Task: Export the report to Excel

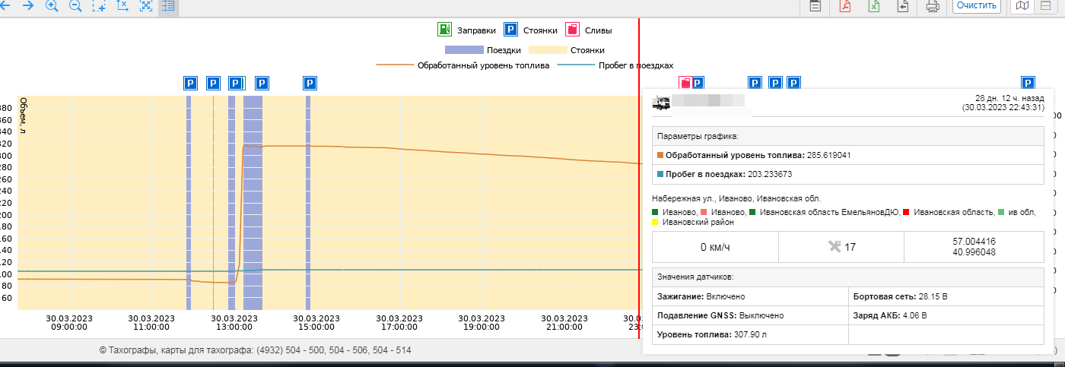Action: pyautogui.click(x=875, y=6)
